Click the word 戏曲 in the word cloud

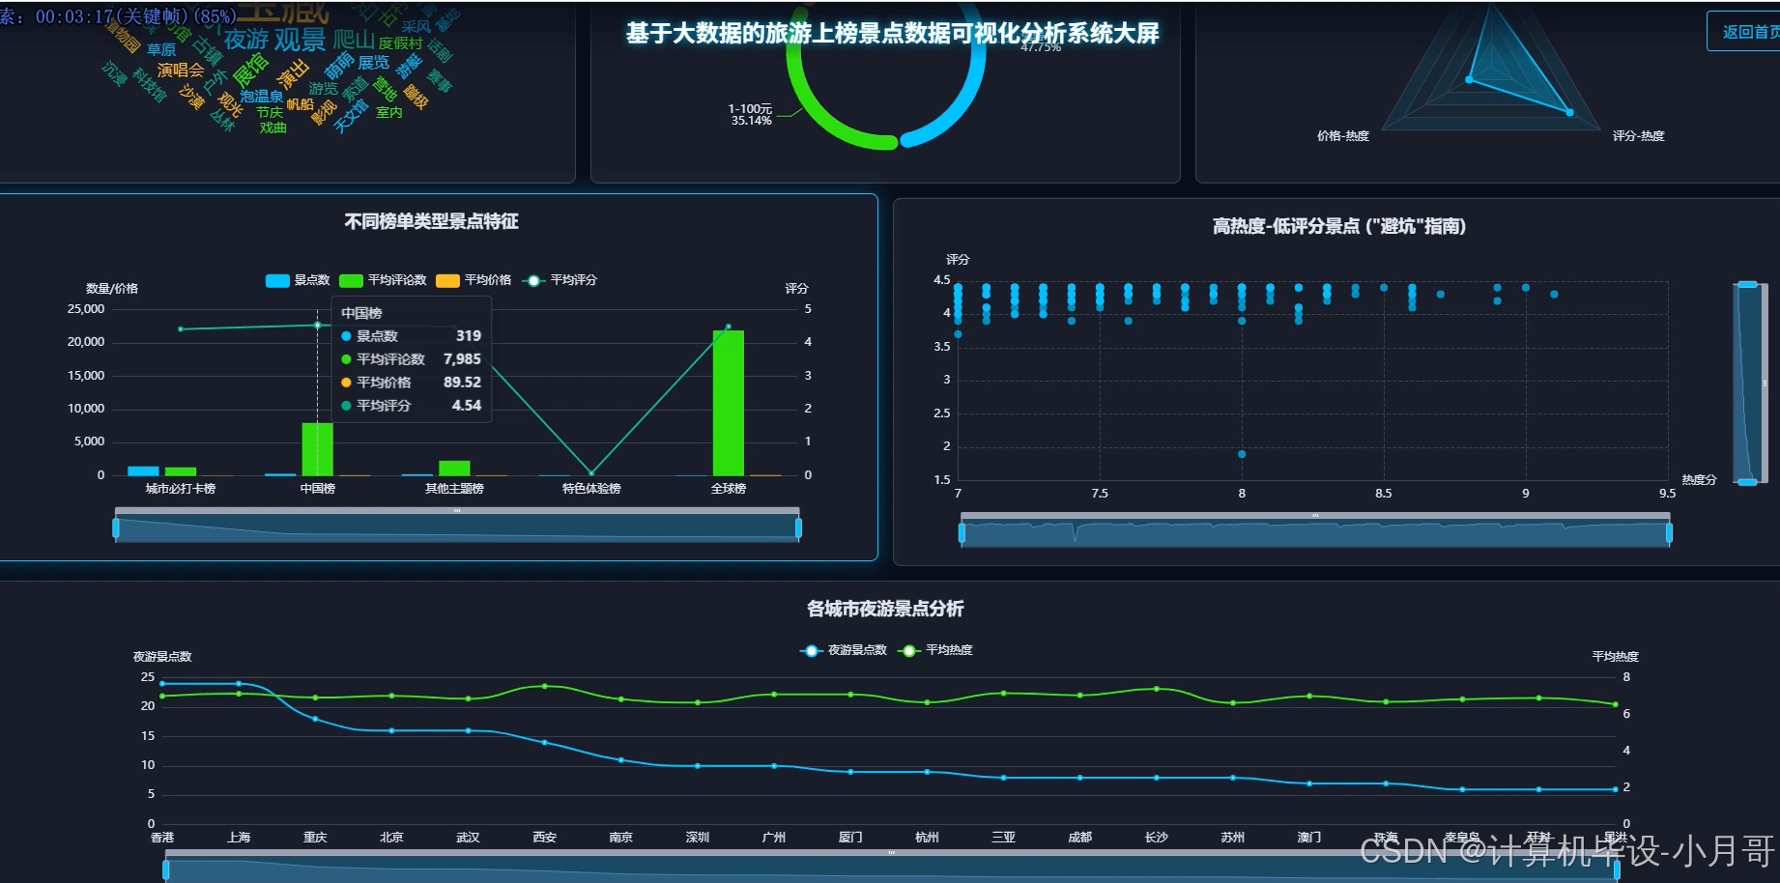coord(273,128)
